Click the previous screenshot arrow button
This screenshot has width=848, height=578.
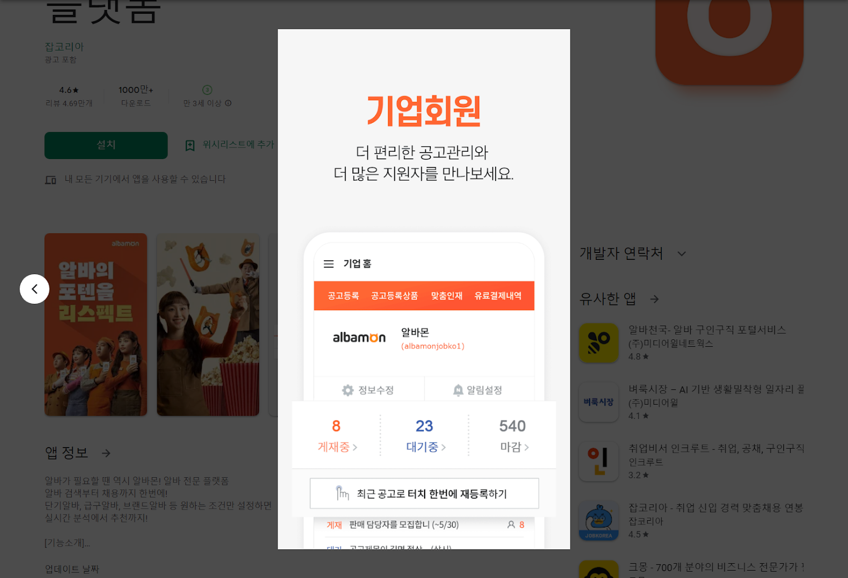(x=34, y=289)
